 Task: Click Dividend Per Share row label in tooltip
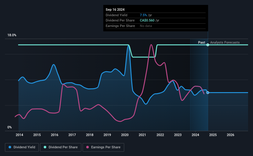pyautogui.click(x=120, y=21)
